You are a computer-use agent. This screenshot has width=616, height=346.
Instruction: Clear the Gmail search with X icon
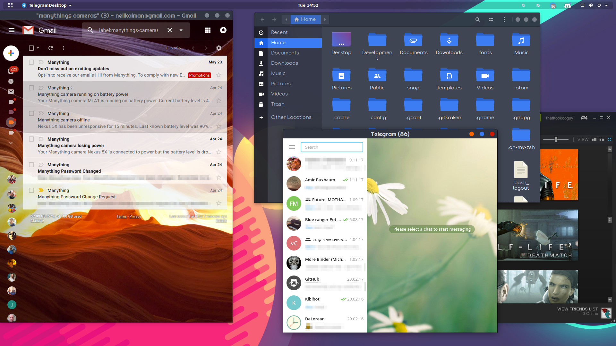click(170, 30)
